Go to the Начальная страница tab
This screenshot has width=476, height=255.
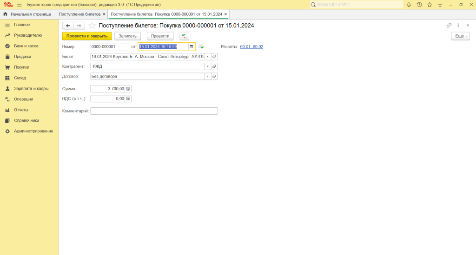click(x=28, y=14)
